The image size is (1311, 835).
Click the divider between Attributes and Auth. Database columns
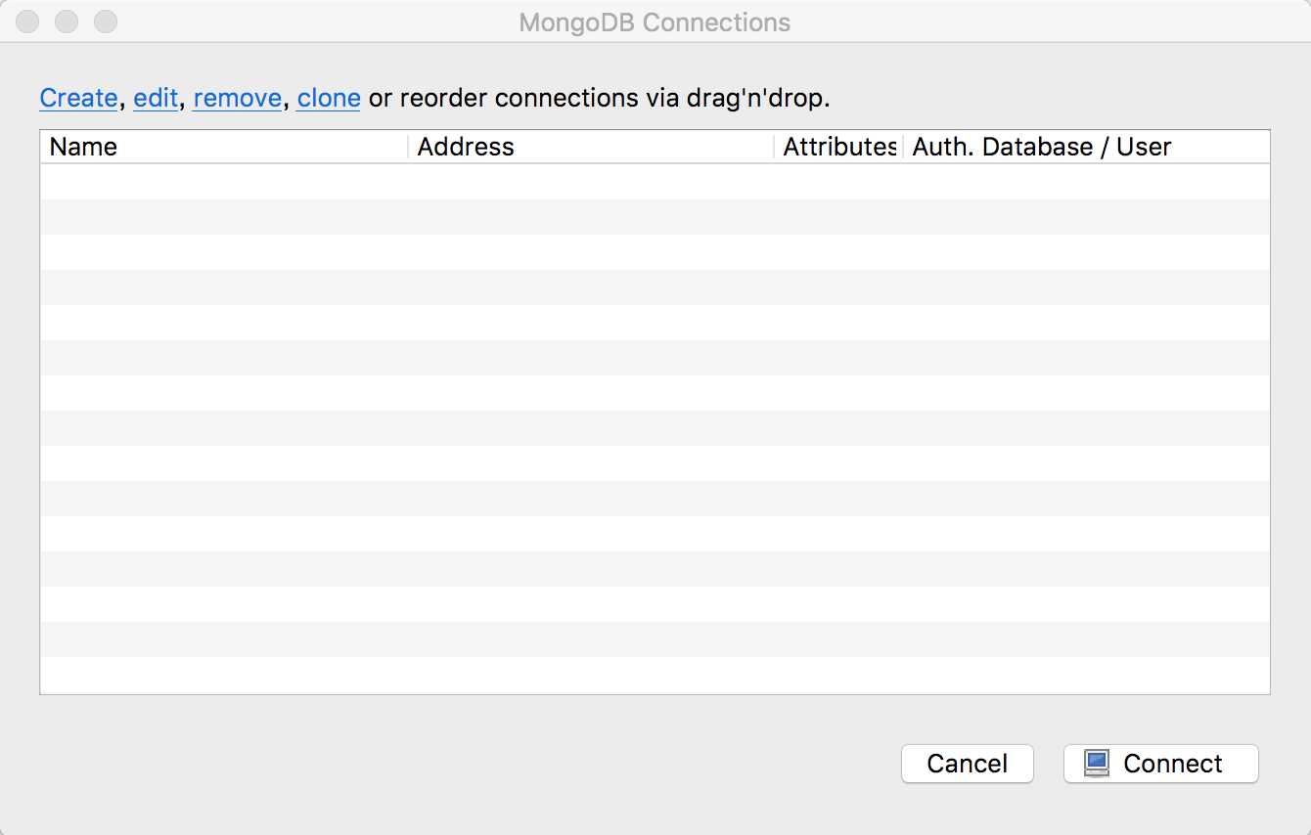pyautogui.click(x=902, y=147)
